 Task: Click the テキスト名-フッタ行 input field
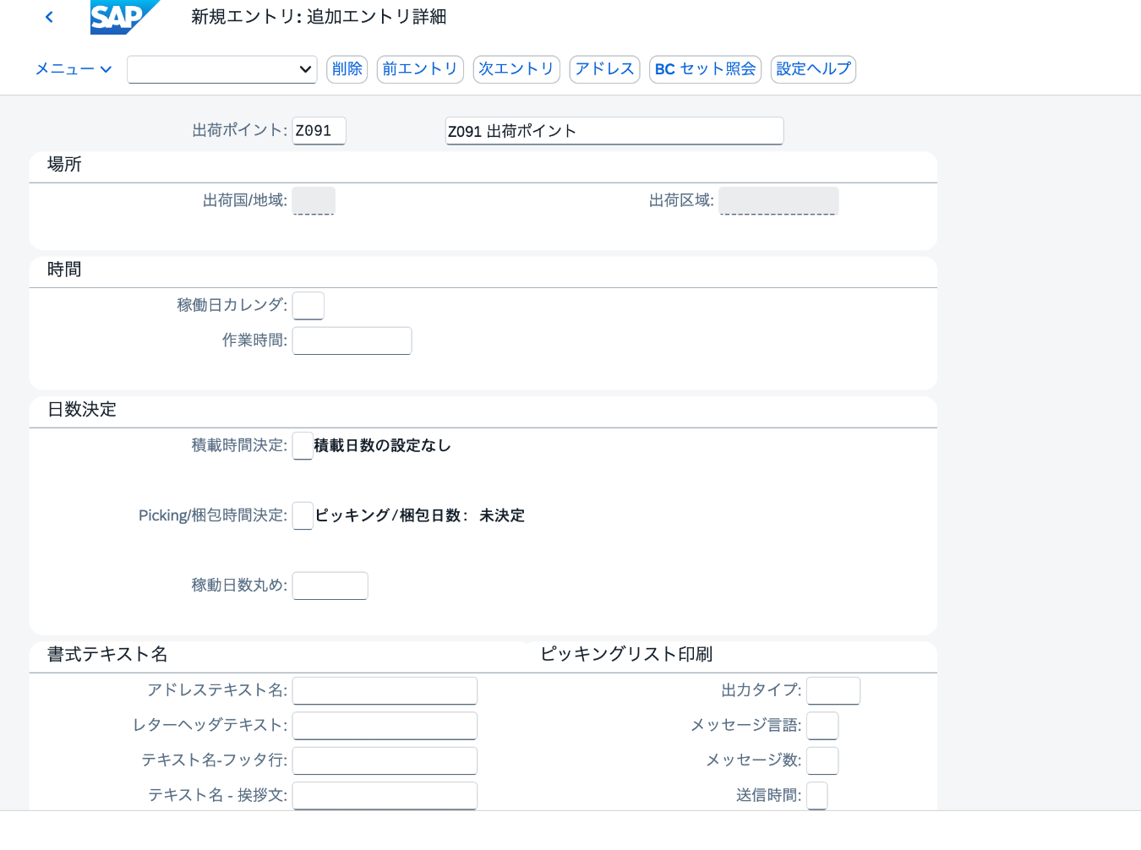pos(385,760)
